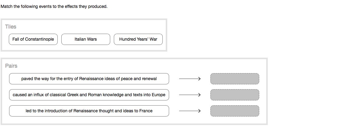
Task: Click the arrow beside the peace and renewal statement
Action: (x=190, y=79)
